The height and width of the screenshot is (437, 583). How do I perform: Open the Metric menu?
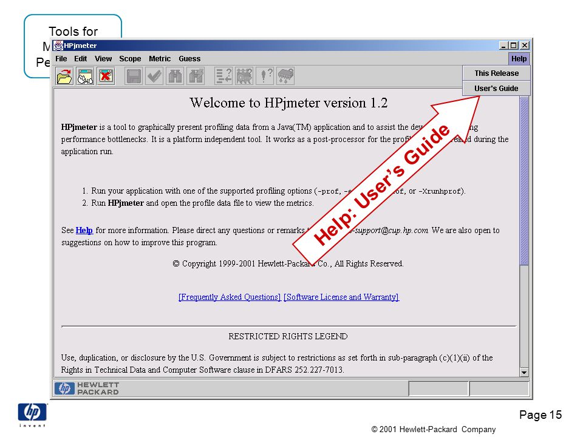point(160,59)
